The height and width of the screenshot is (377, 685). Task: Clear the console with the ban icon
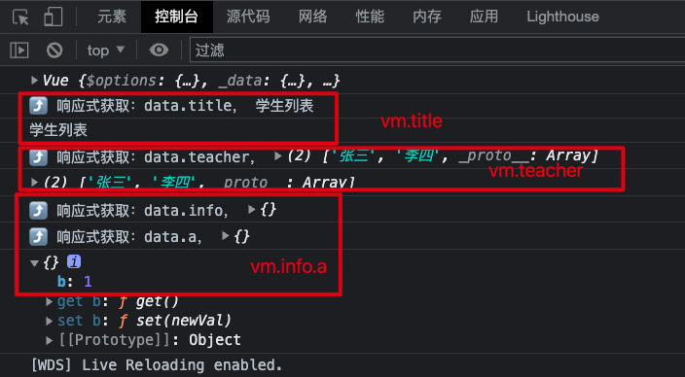tap(54, 51)
